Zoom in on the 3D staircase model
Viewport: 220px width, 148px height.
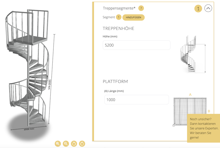coord(58,143)
